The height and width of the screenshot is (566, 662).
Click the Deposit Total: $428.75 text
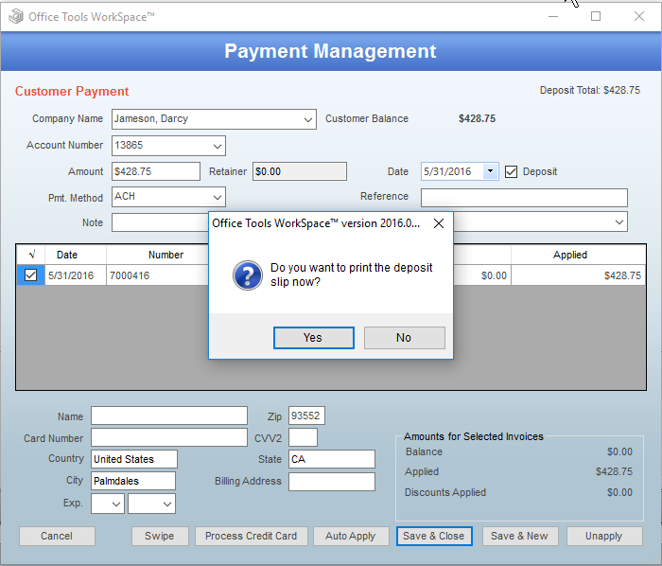tap(590, 91)
